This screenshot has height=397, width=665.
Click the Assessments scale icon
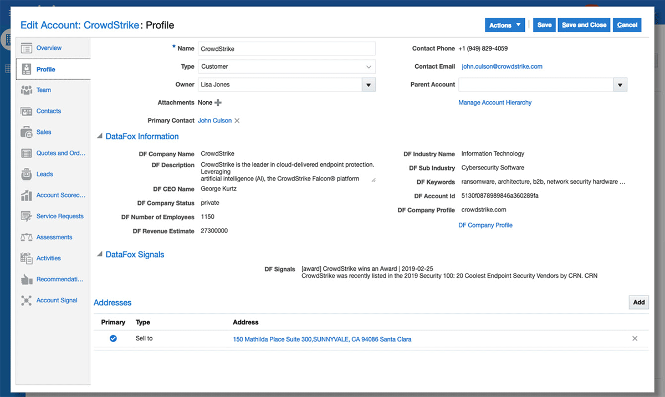26,238
